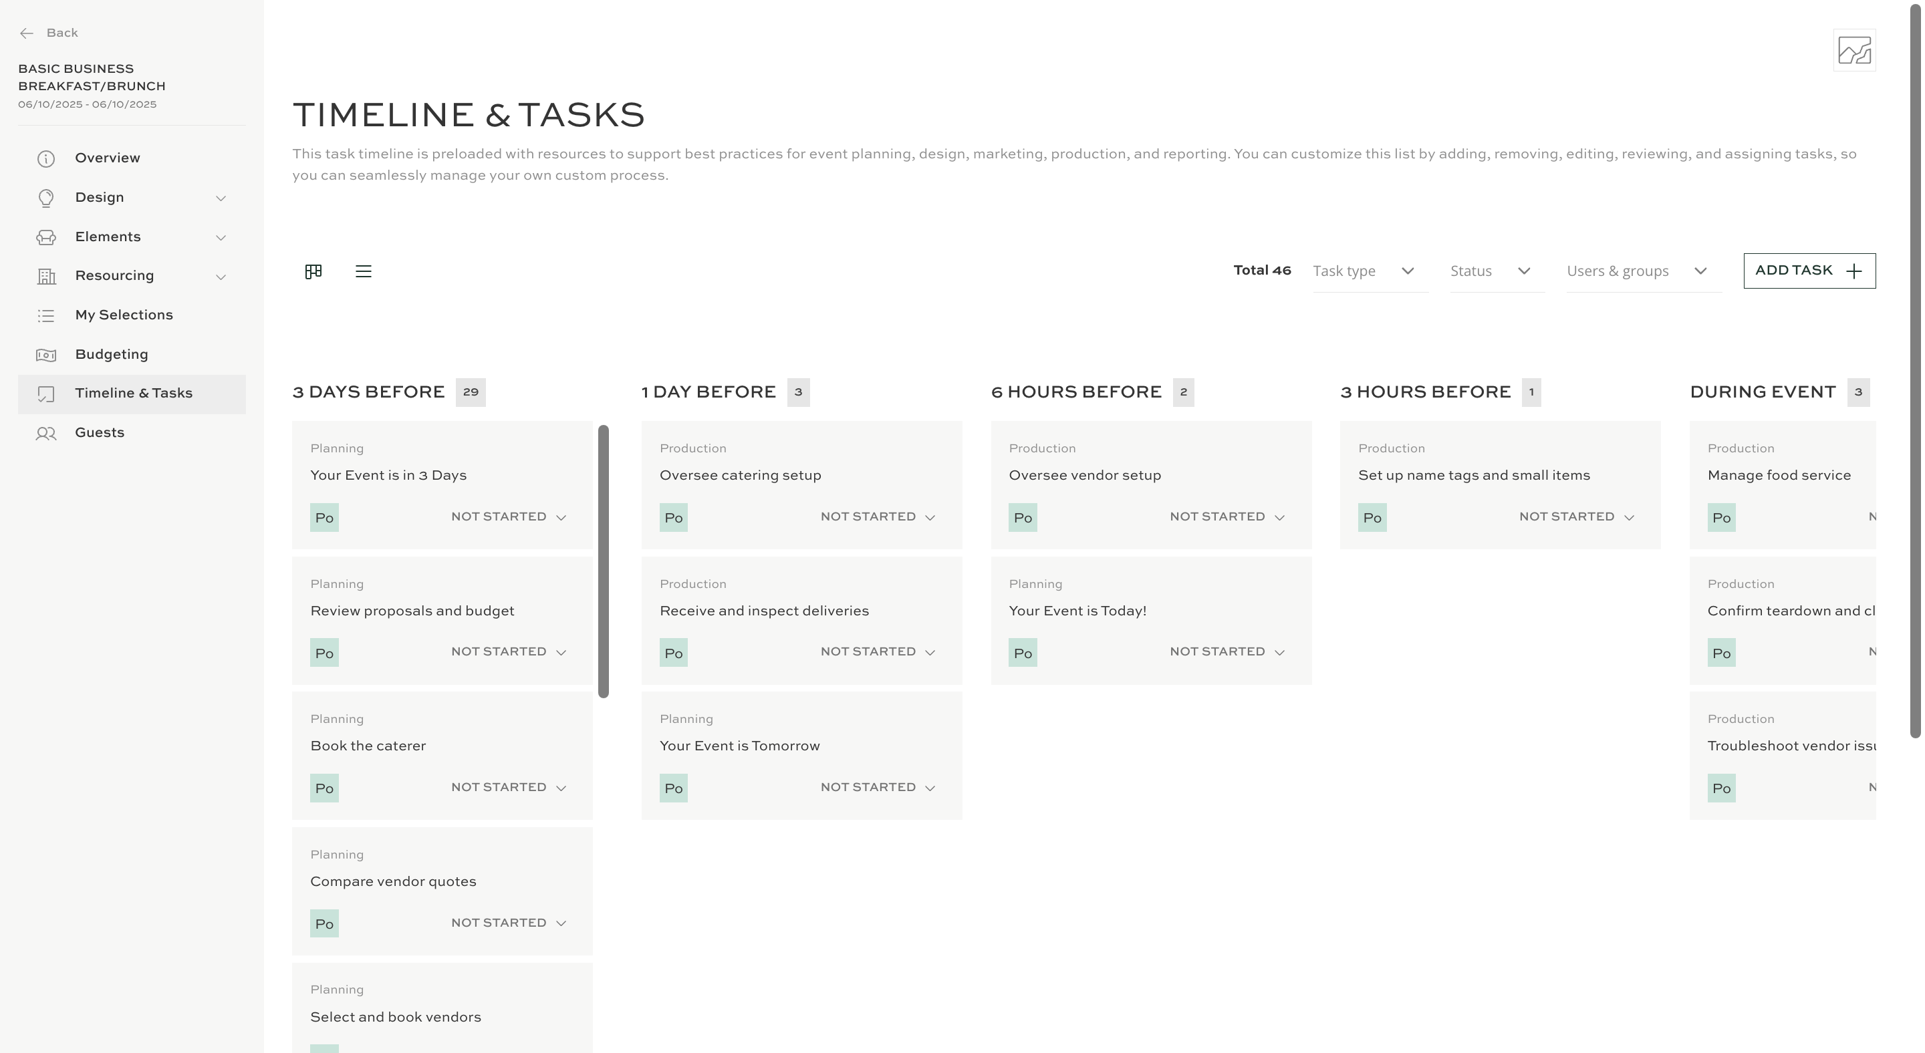Click Po avatar on Book the caterer
Viewport: 1925px width, 1053px height.
click(324, 788)
